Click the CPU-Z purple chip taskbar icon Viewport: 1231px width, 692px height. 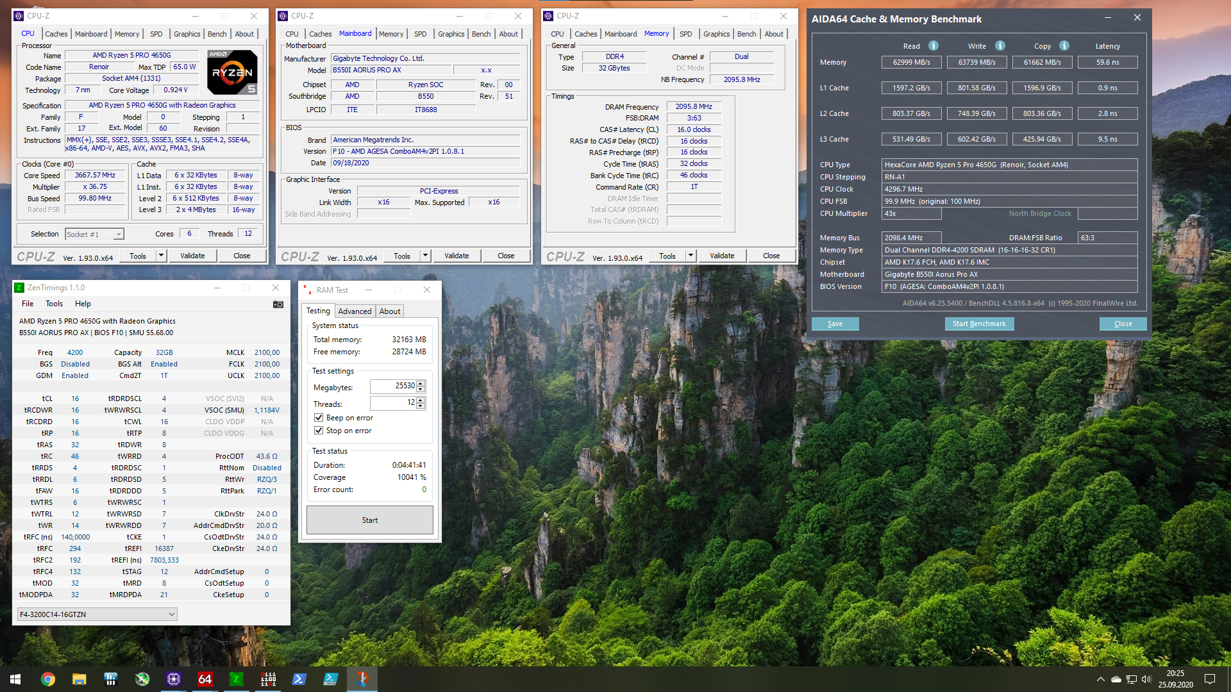click(x=174, y=679)
